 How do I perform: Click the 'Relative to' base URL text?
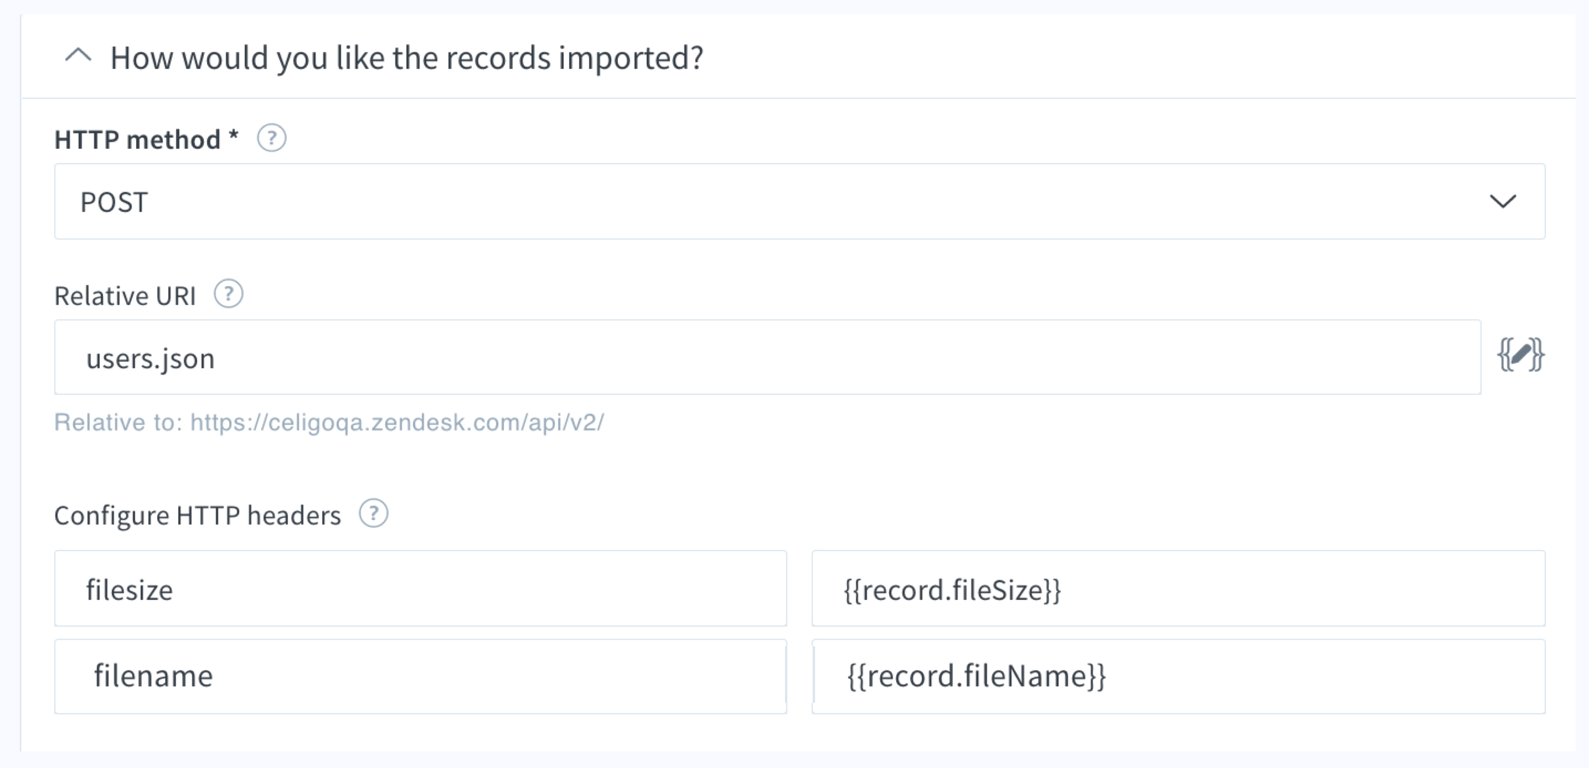pyautogui.click(x=330, y=423)
